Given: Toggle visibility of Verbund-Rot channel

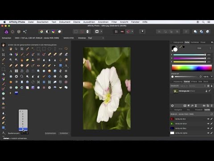Looking at the screenshot, I should click(208, 119).
